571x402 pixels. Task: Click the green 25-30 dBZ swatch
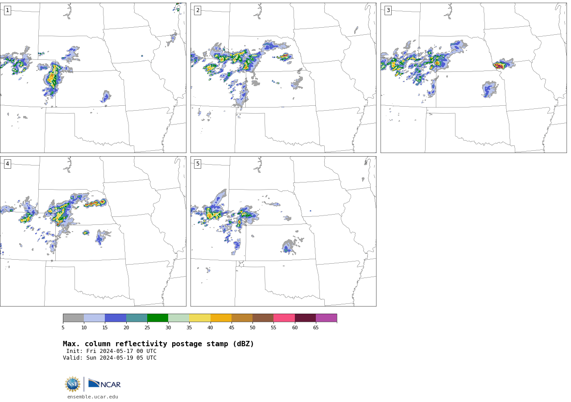[x=157, y=318]
